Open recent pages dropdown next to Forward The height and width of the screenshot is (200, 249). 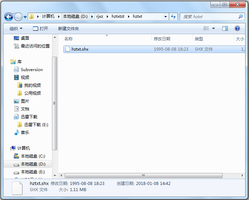(x=25, y=17)
